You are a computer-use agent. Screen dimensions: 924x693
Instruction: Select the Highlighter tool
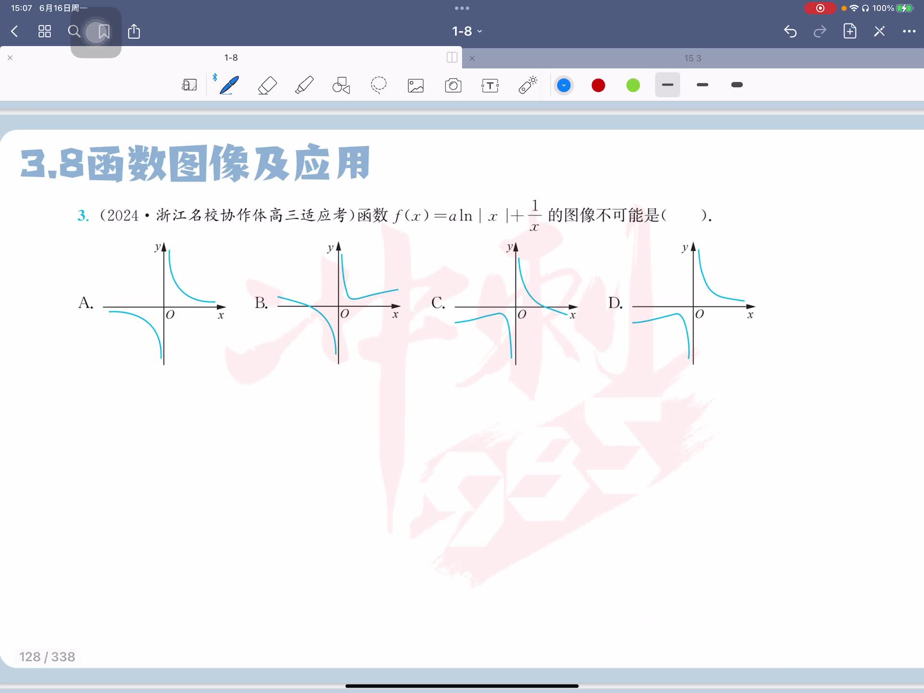pos(304,85)
